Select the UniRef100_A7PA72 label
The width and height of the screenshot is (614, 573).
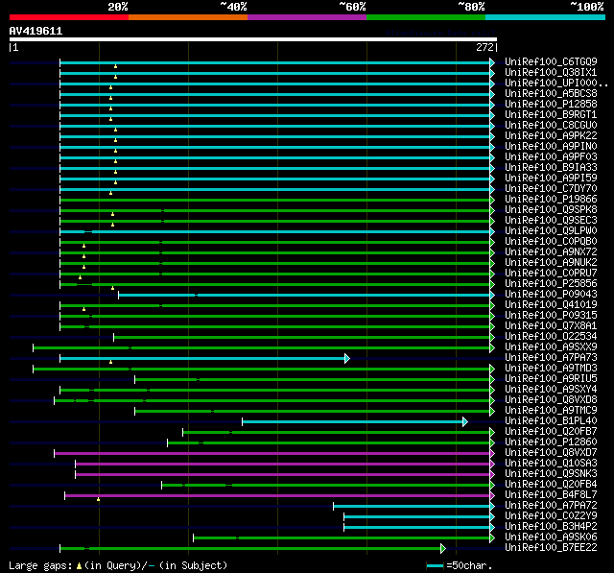[x=551, y=506]
